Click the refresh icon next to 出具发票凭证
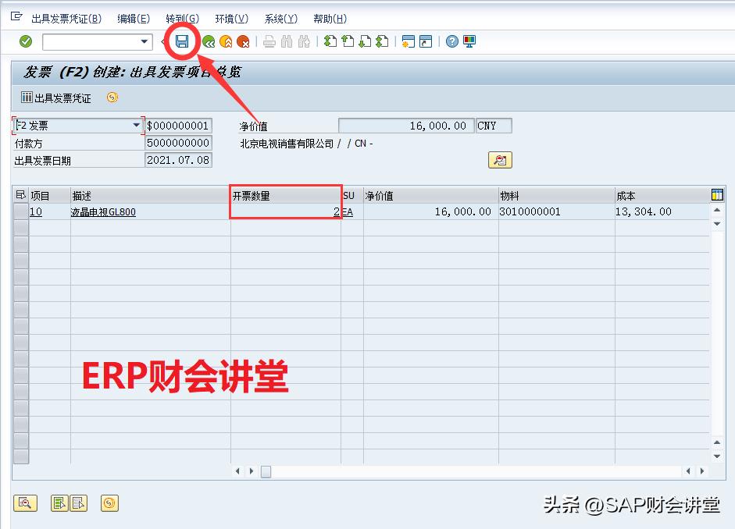The image size is (735, 529). (111, 97)
